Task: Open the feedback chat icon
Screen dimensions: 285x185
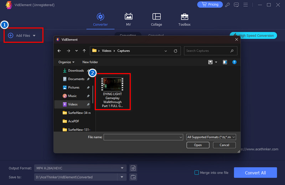Action: [x=236, y=5]
